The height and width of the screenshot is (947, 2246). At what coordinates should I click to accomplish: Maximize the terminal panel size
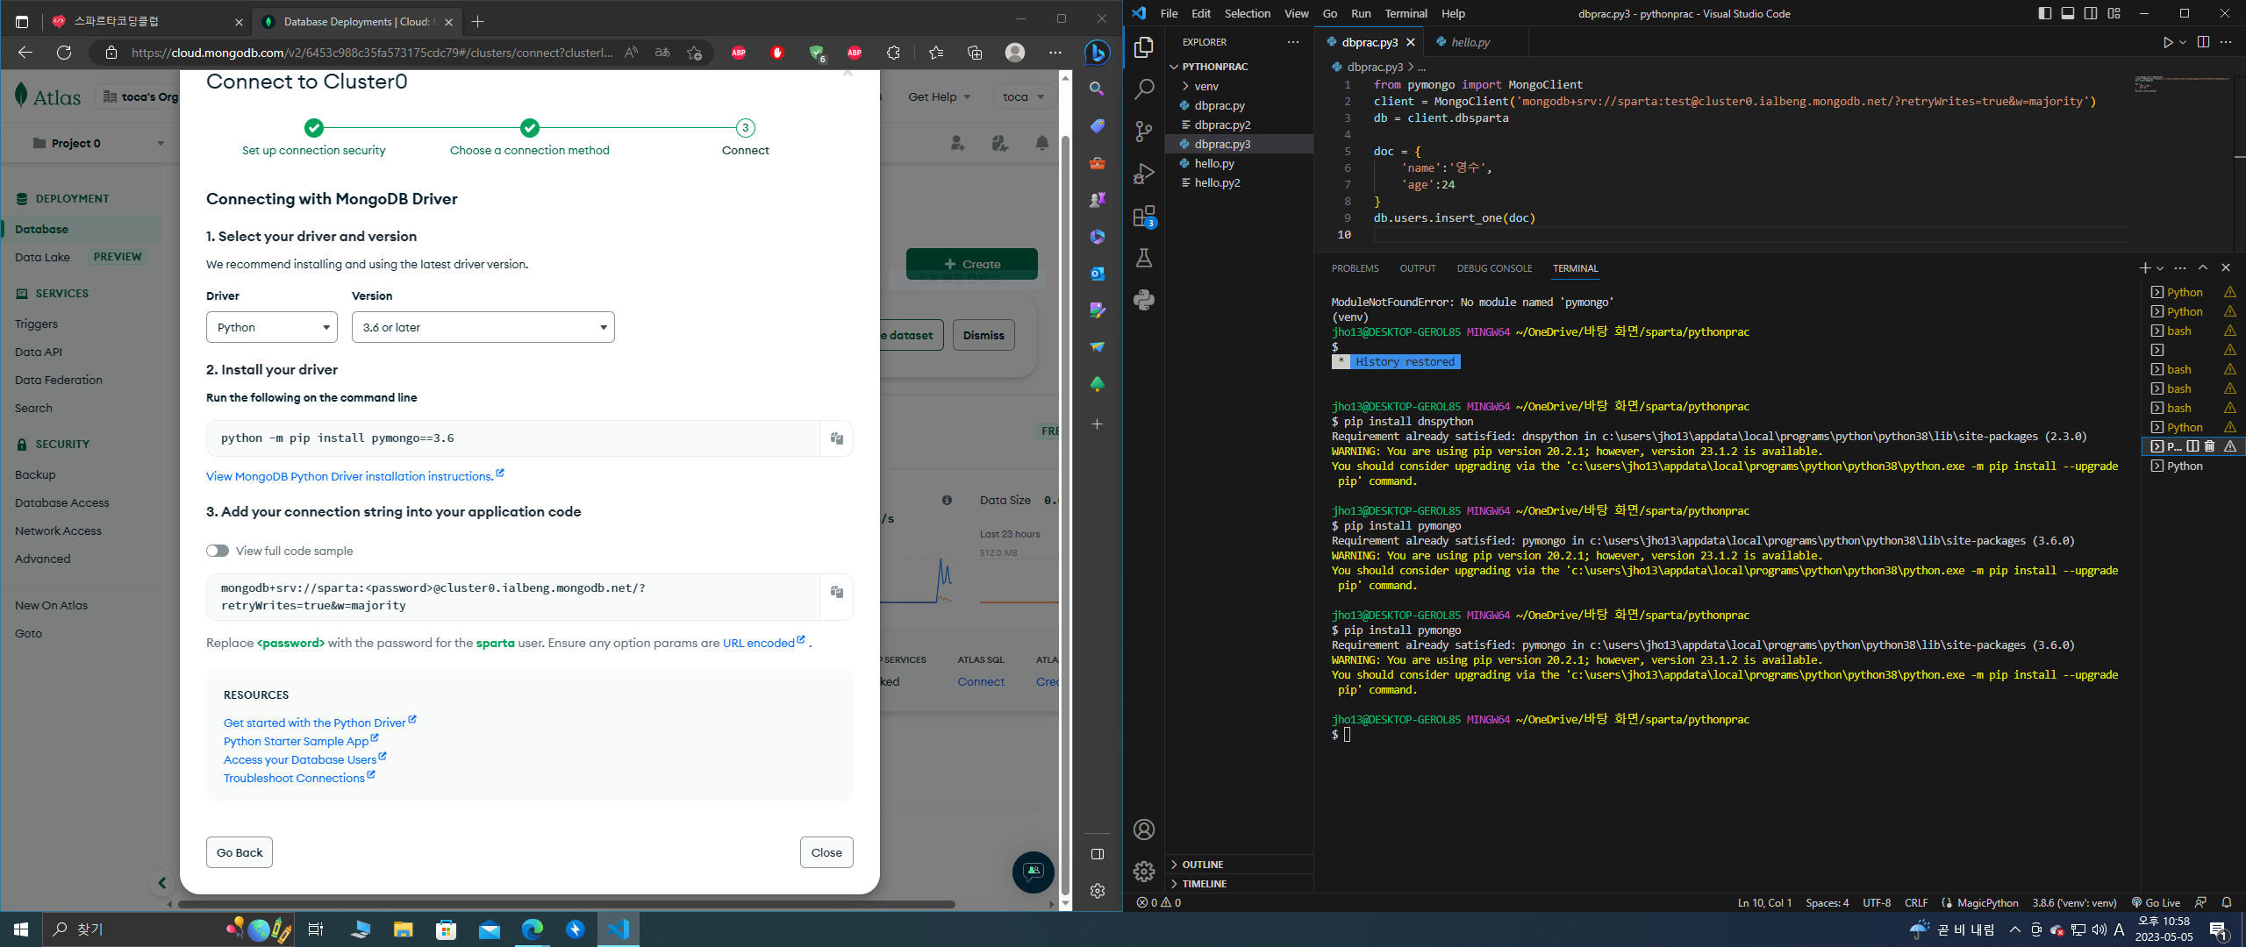point(2202,267)
